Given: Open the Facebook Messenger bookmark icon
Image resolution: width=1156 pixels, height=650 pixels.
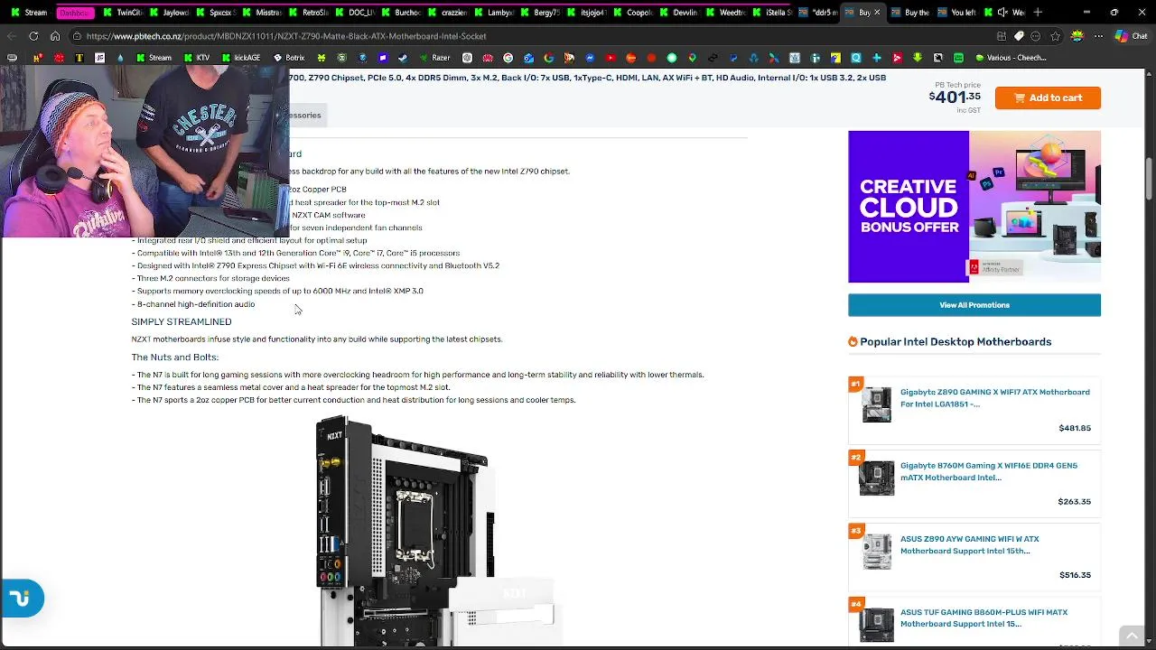Looking at the screenshot, I should click(x=590, y=58).
